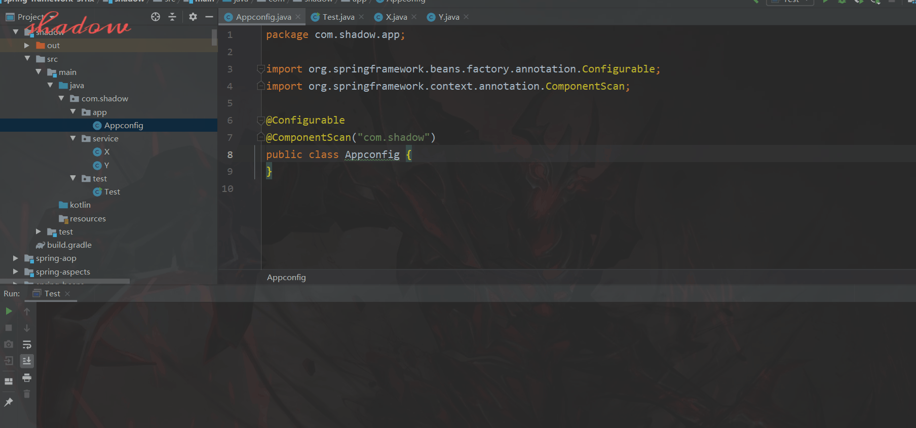
Task: Toggle soft-wrap in Run console
Action: 27,344
